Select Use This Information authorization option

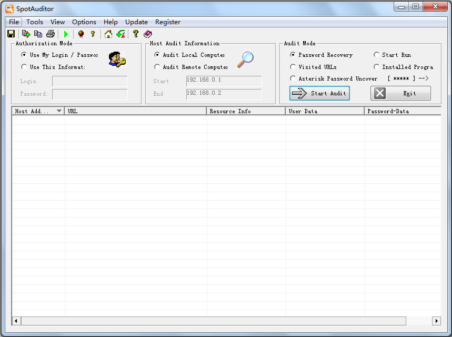click(24, 67)
